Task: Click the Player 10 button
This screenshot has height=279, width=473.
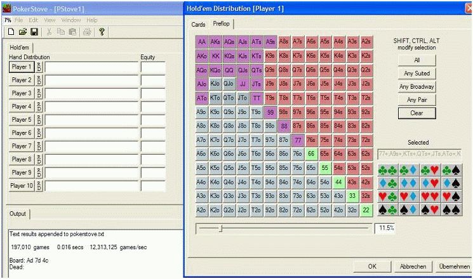Action: 22,186
